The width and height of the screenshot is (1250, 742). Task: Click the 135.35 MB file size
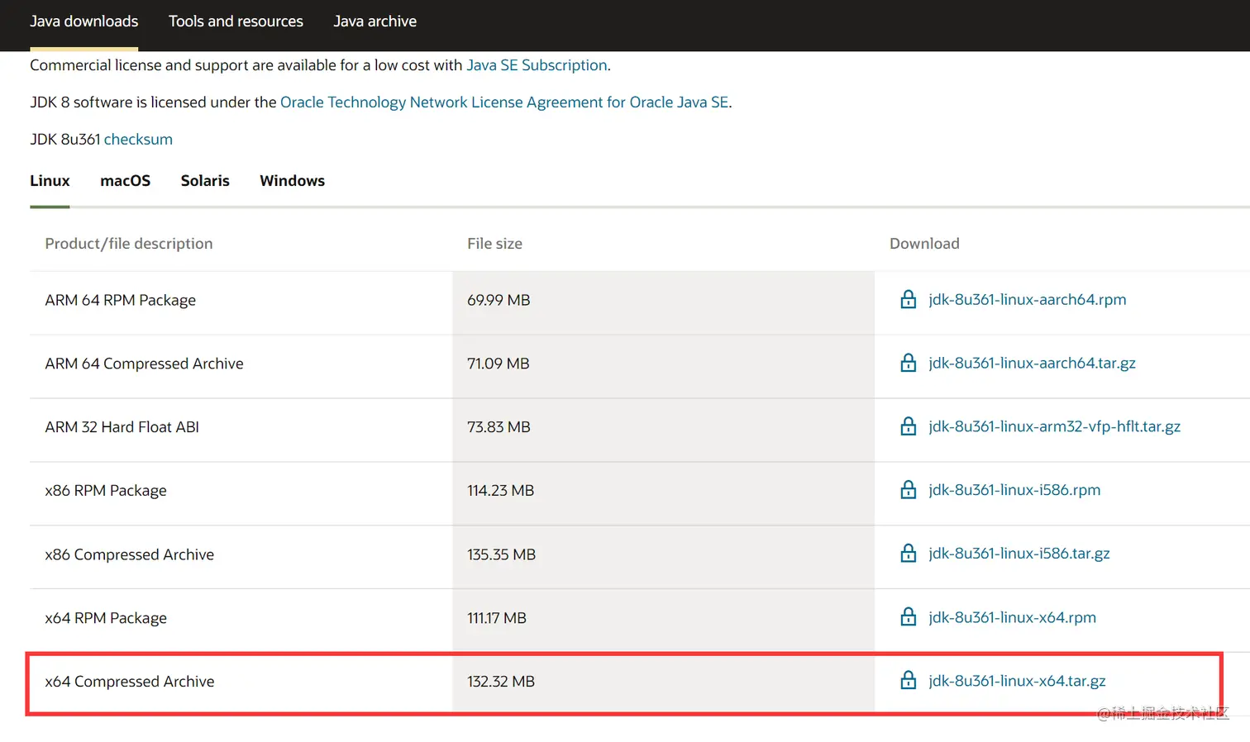501,554
